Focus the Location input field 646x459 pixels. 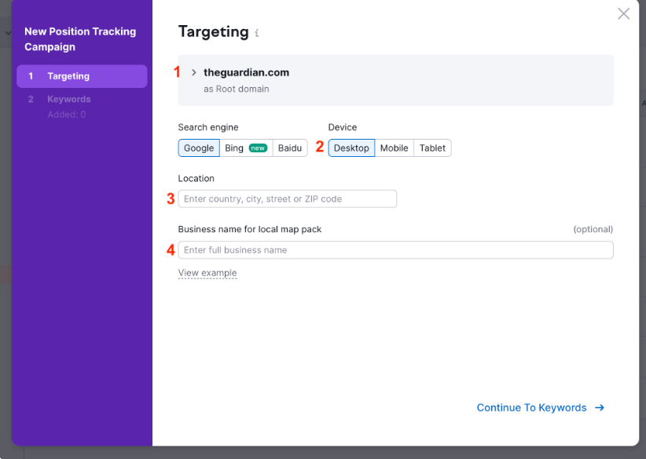pyautogui.click(x=288, y=199)
